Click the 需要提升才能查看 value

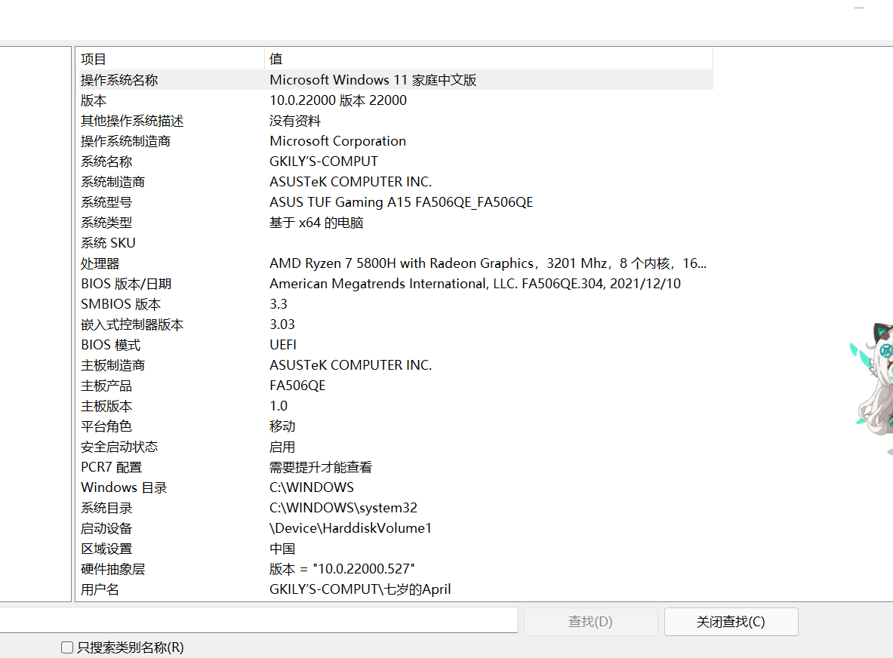point(321,467)
